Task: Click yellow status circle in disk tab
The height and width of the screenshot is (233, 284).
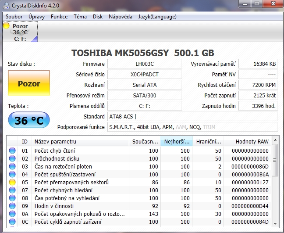Action: click(x=6, y=25)
